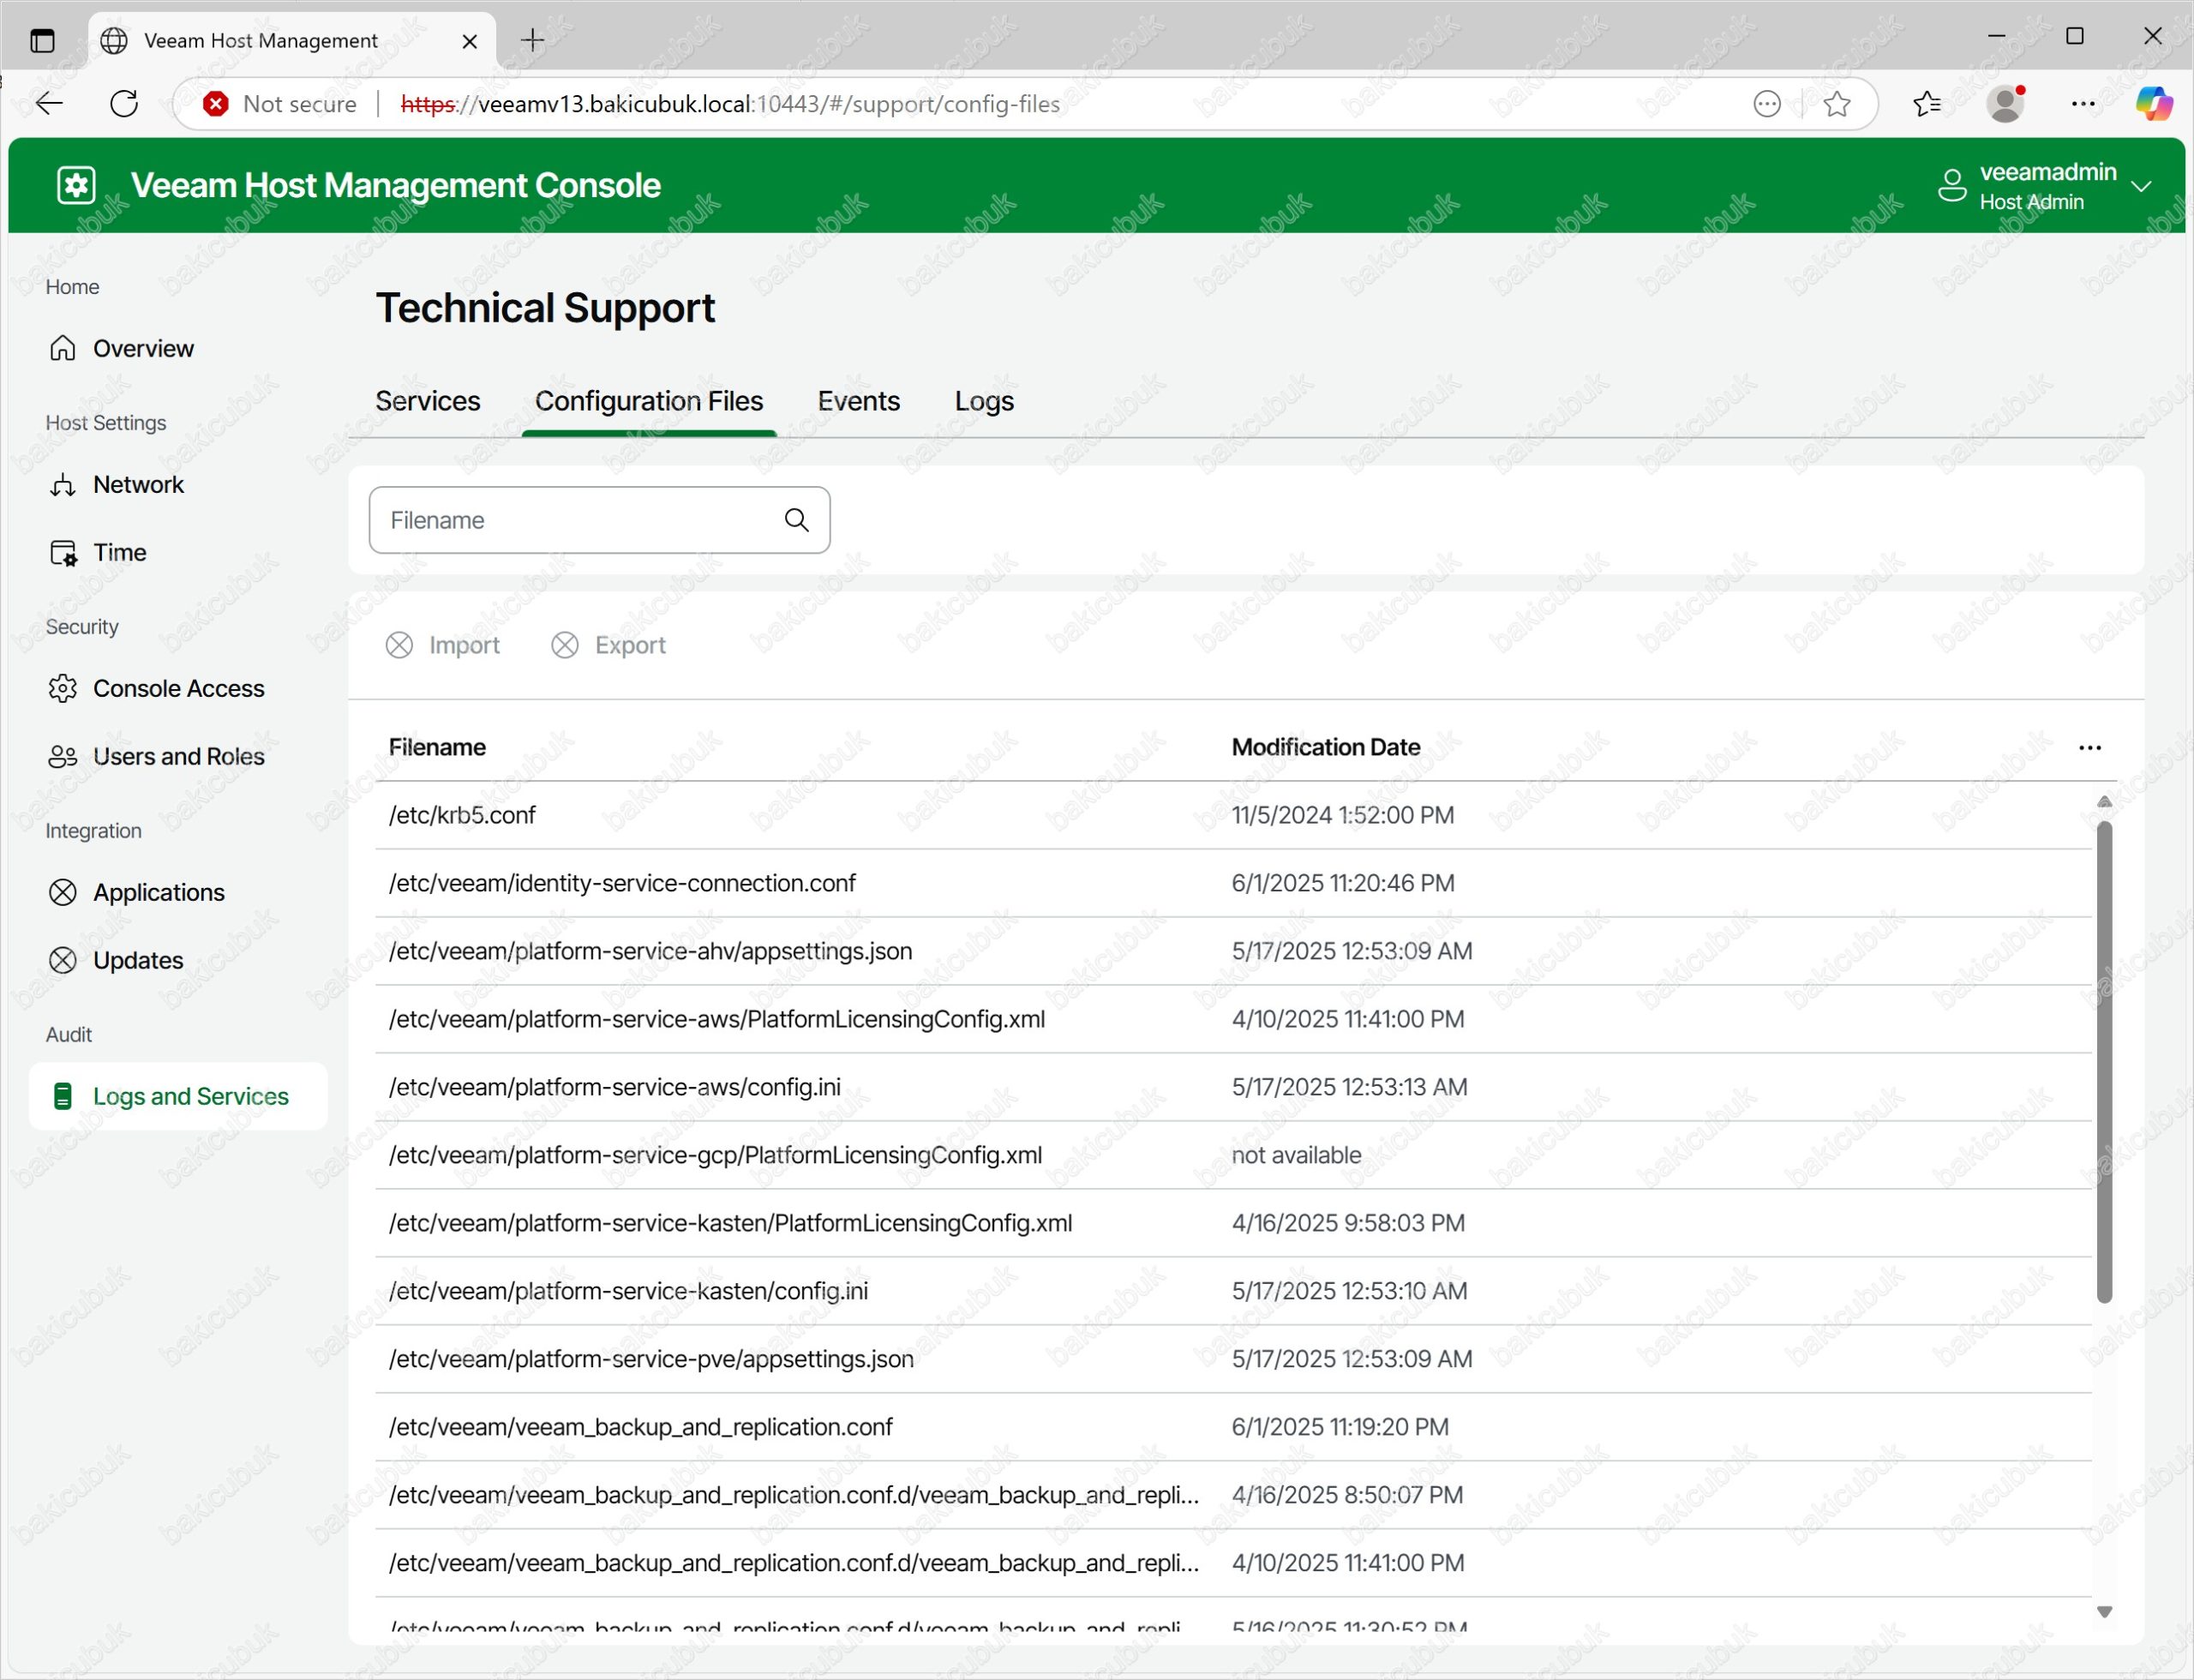Click the Import button
This screenshot has width=2194, height=1680.
442,645
